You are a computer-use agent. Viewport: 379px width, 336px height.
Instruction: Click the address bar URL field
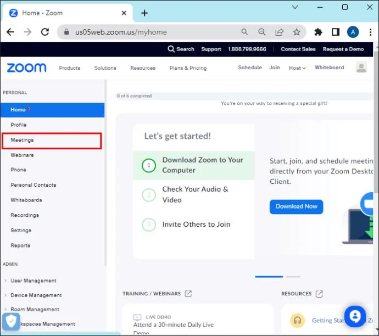tap(121, 32)
